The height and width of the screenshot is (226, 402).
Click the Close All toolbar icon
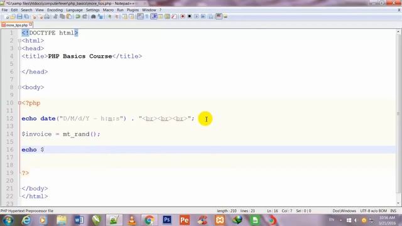(41, 17)
